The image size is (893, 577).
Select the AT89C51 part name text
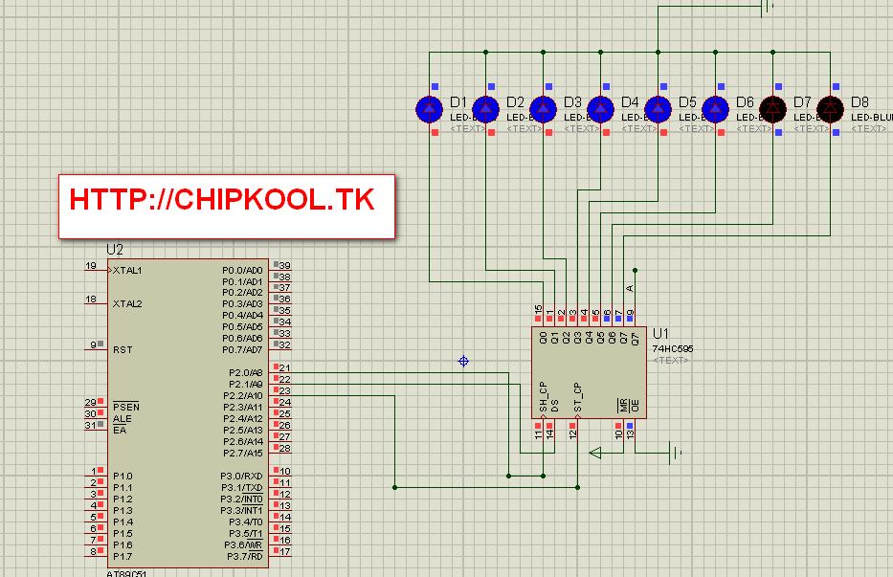pyautogui.click(x=125, y=571)
